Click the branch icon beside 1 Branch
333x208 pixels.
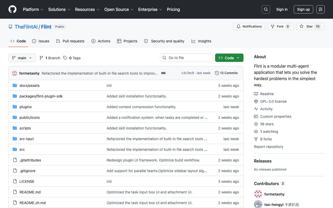[x=41, y=58]
